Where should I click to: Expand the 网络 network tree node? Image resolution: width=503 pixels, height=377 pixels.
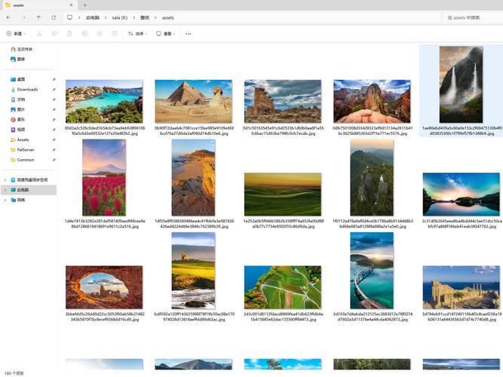pos(5,200)
